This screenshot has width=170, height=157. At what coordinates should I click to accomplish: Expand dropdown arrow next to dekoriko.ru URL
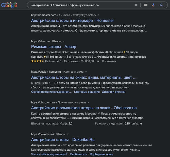68,134
